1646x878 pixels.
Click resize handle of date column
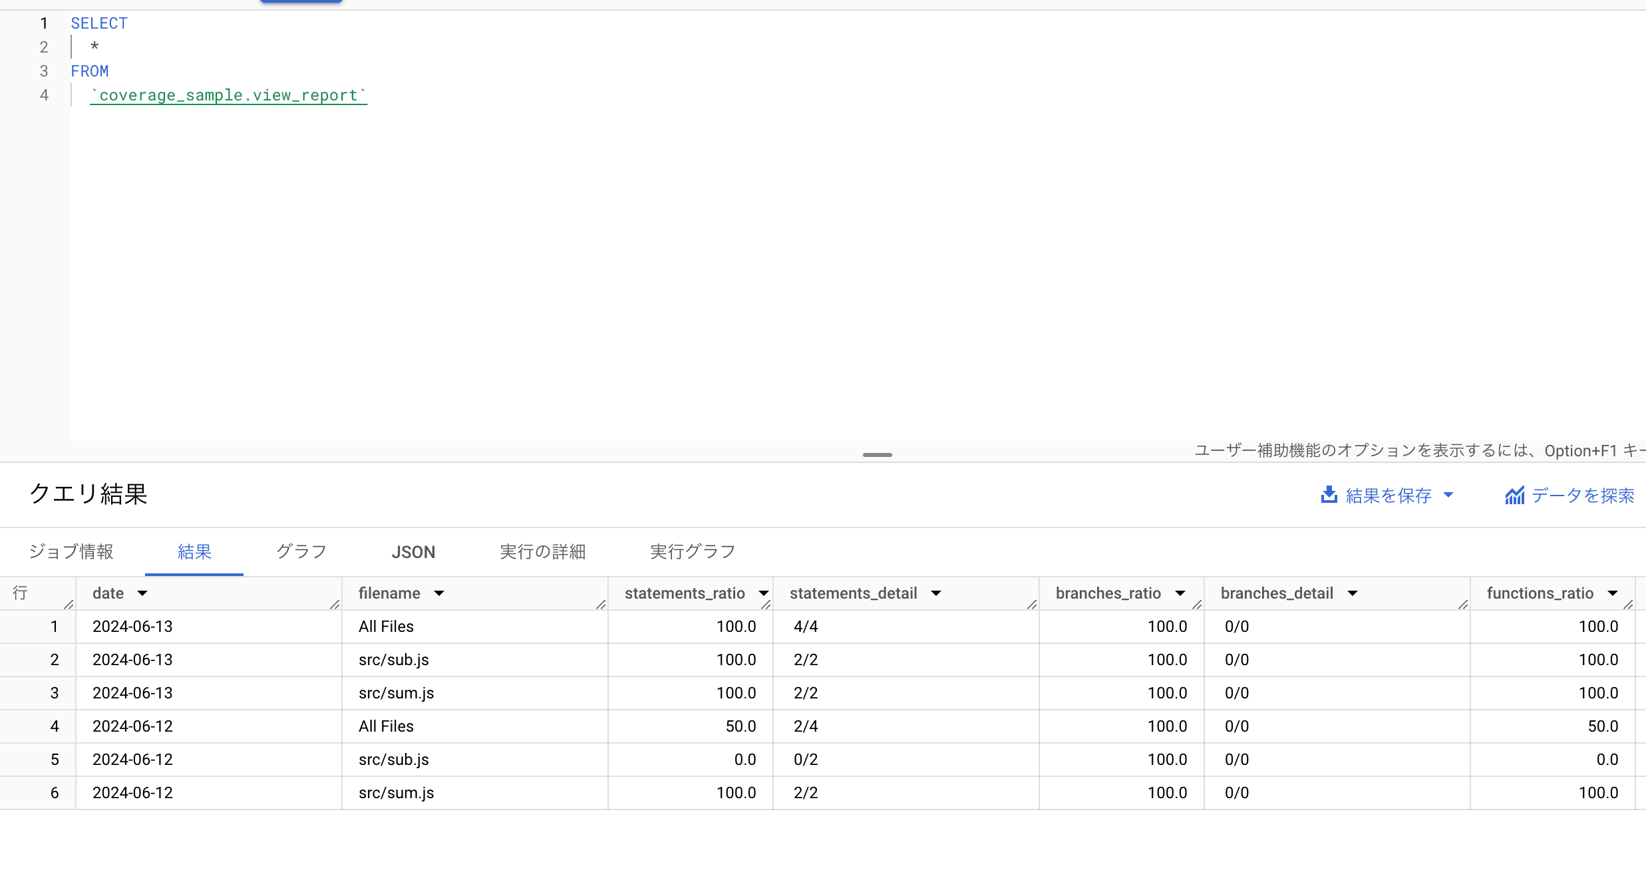point(335,604)
